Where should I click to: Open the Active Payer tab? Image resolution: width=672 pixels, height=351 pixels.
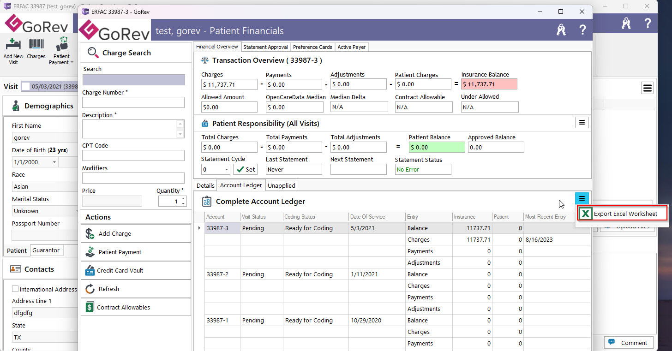(x=351, y=47)
